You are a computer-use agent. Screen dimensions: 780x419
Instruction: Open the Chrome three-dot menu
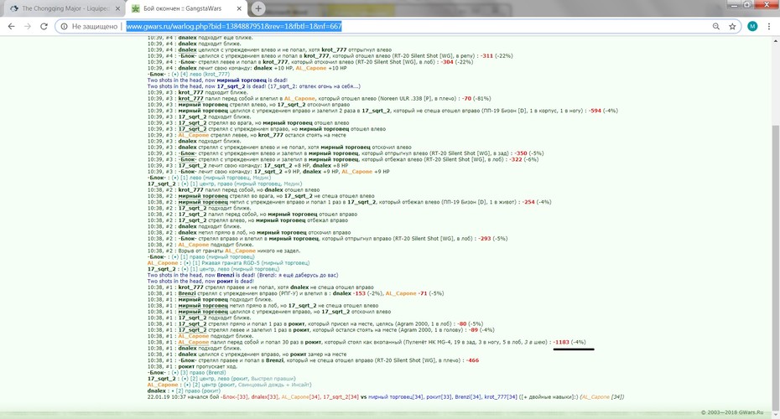point(768,26)
